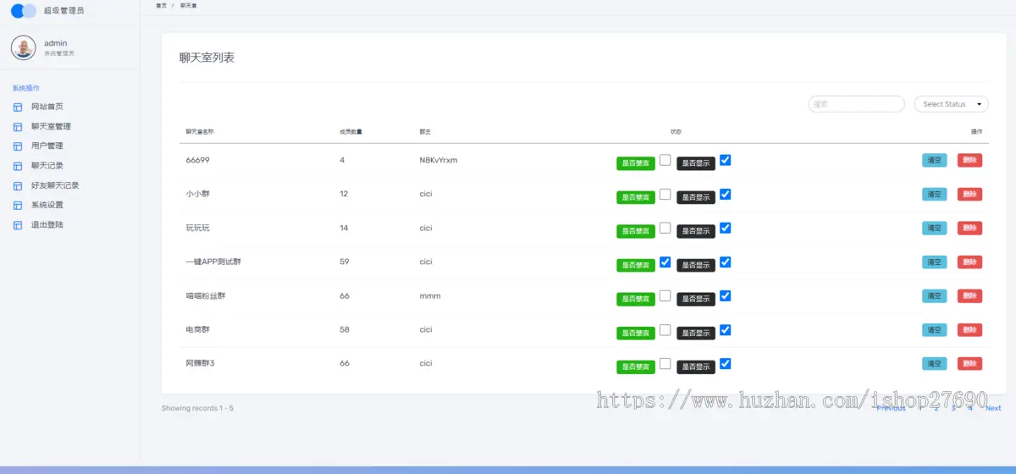Viewport: 1016px width, 474px height.
Task: Click the 聊天室 breadcrumb item
Action: tap(188, 5)
